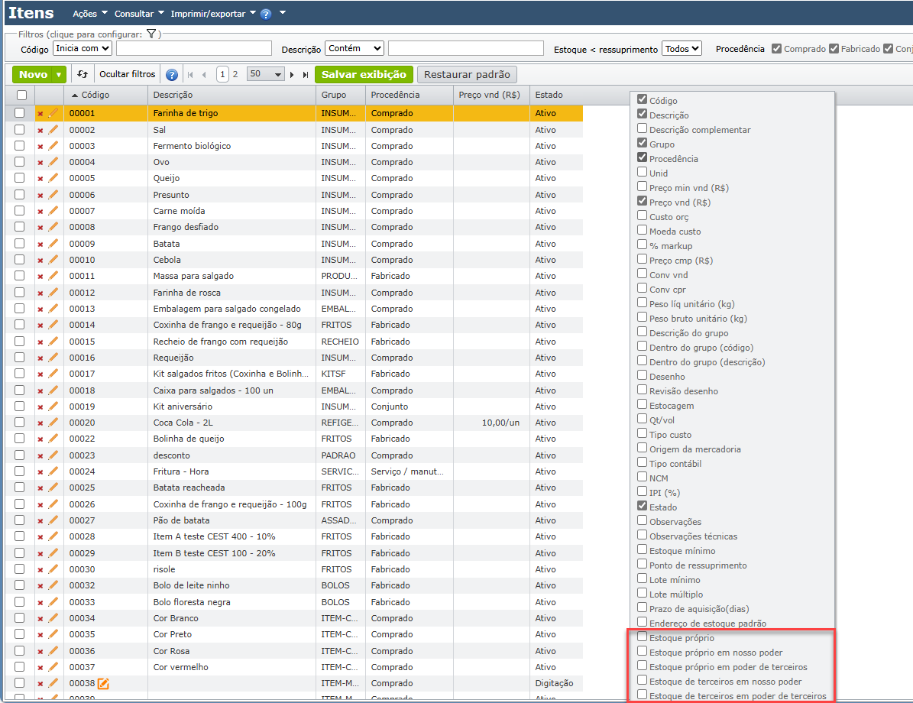Sort by Código column header
The image size is (913, 703).
(95, 95)
